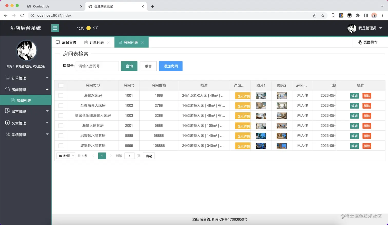Click the Chrome profile avatar icon
Screen dimensions: 388x225
click(x=374, y=15)
